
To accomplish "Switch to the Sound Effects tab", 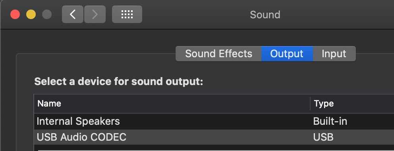I will pyautogui.click(x=218, y=54).
